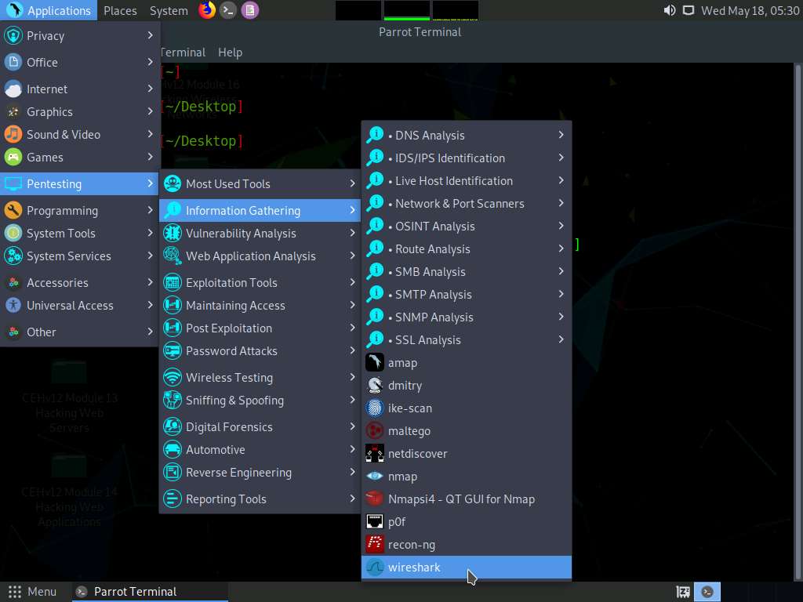
Task: Click the Firefox icon in top panel
Action: [207, 10]
